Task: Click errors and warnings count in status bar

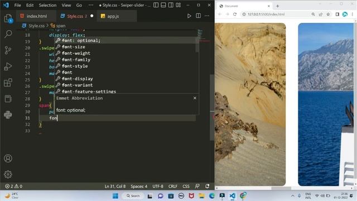Action: coord(13,186)
